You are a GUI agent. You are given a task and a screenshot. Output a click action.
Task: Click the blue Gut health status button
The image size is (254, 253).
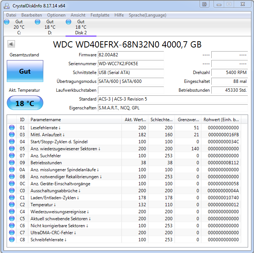[x=25, y=71]
